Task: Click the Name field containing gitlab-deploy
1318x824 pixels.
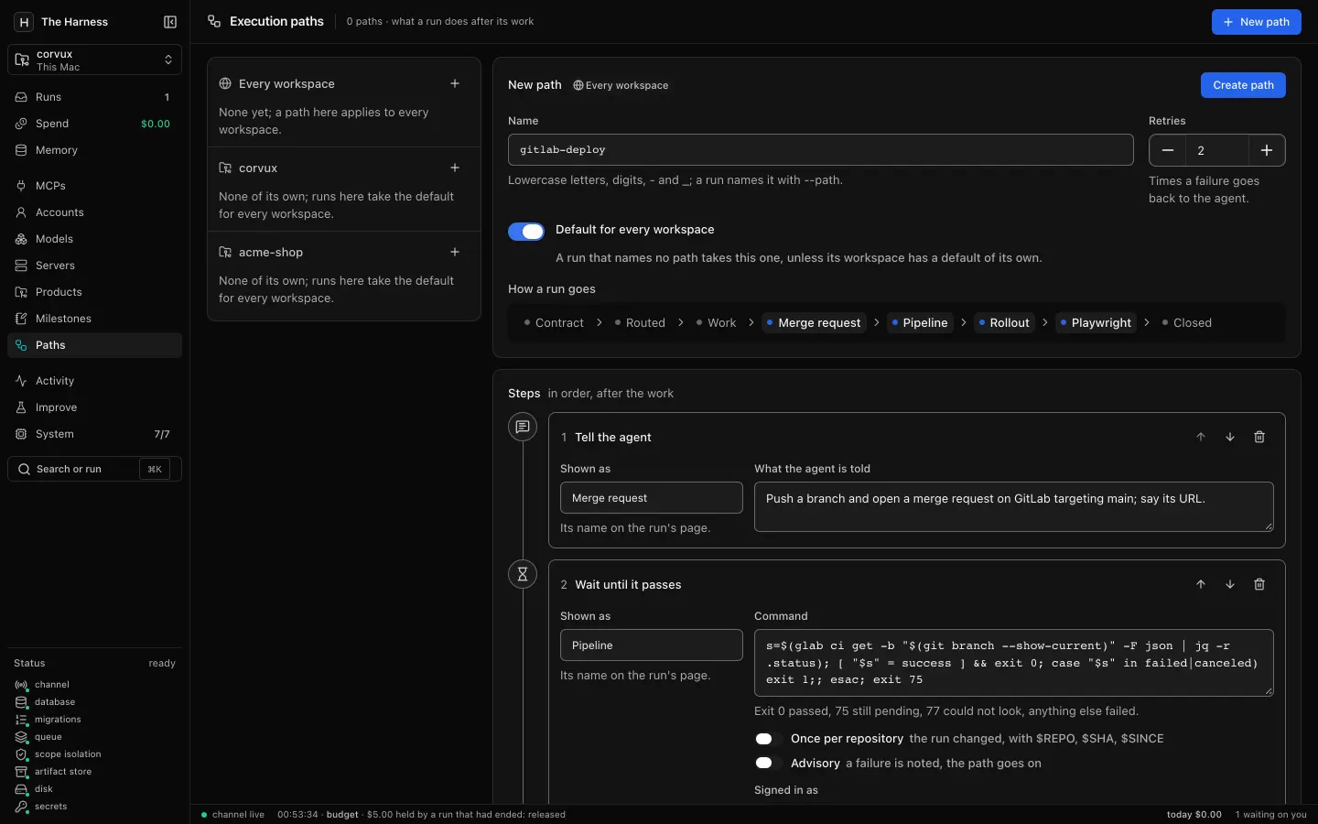Action: 821,150
